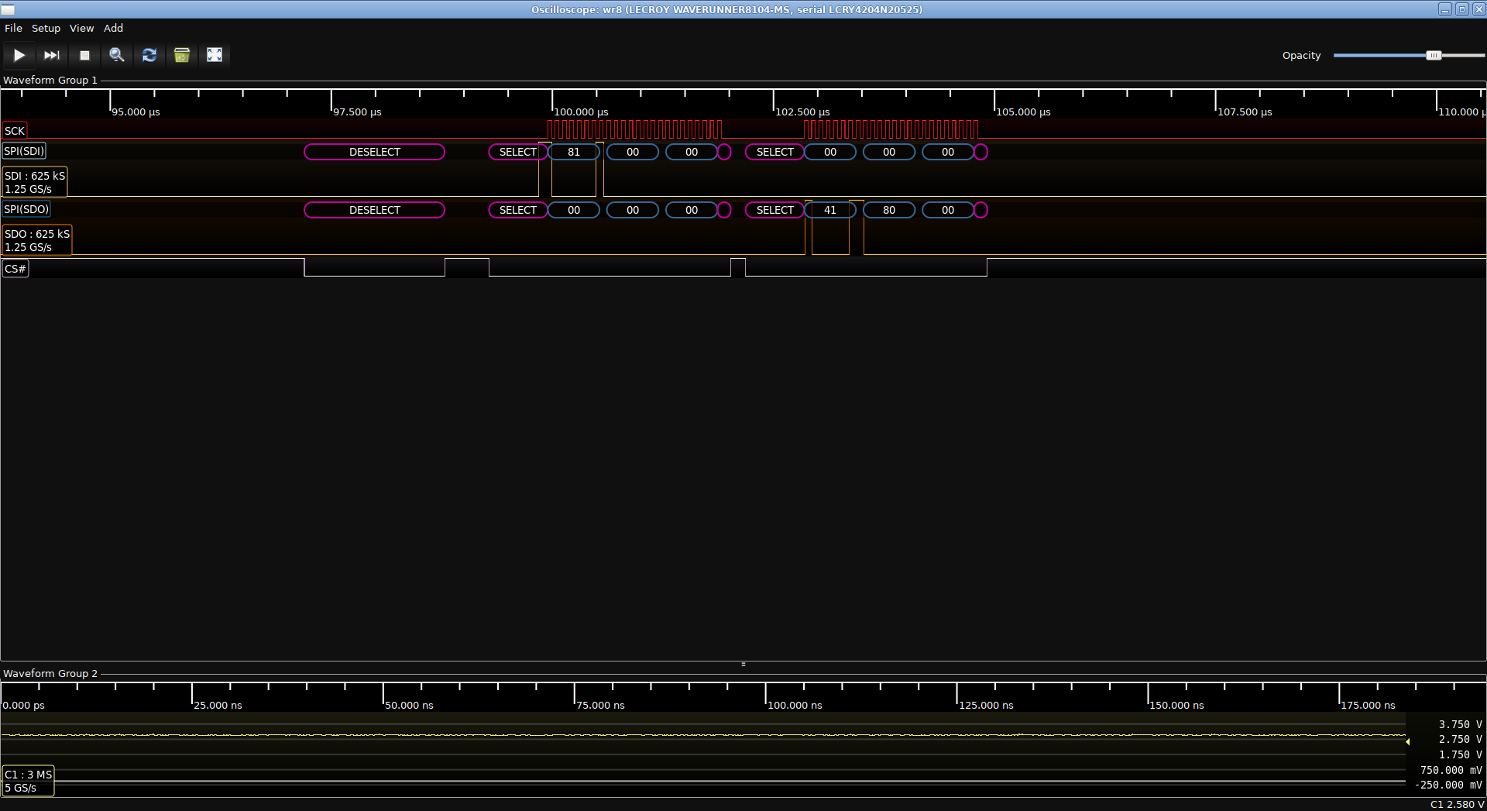This screenshot has width=1487, height=811.
Task: Click the refresh channels icon
Action: tap(149, 55)
